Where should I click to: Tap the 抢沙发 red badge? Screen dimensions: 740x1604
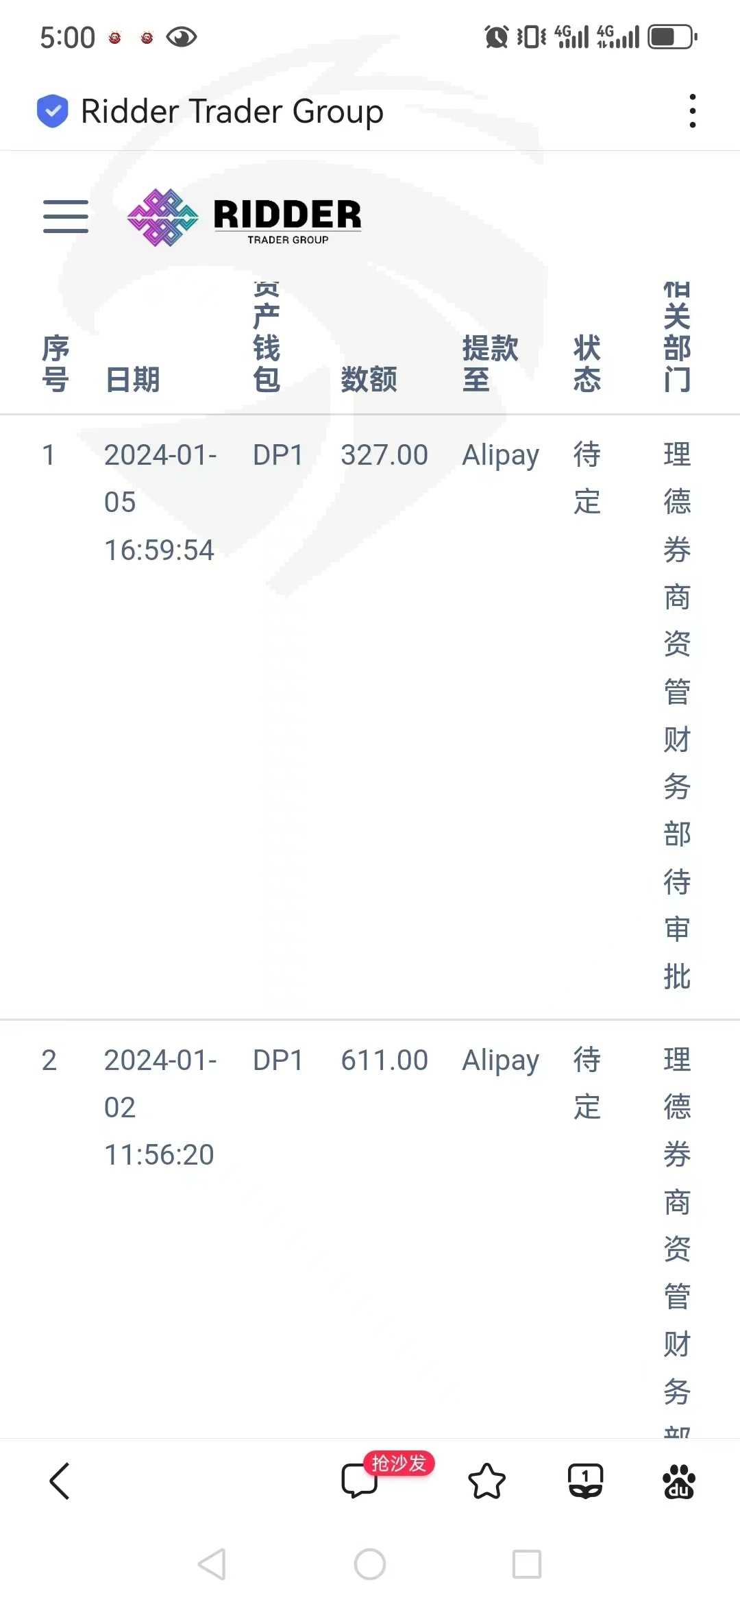399,1463
